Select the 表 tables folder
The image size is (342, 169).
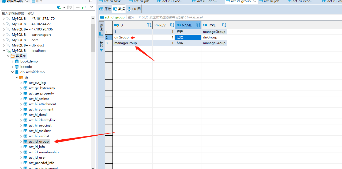[26, 77]
